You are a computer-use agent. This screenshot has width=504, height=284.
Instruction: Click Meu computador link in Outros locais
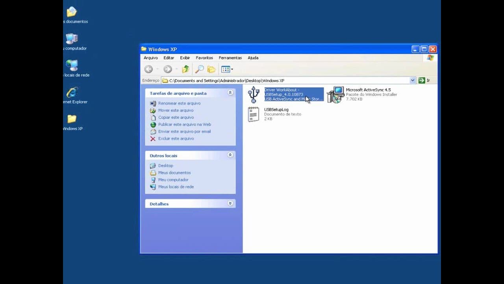[173, 180]
